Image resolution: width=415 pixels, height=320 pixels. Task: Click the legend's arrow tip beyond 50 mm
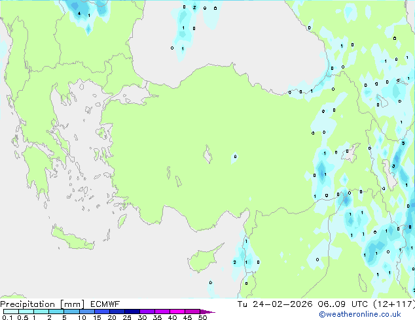tap(207, 312)
